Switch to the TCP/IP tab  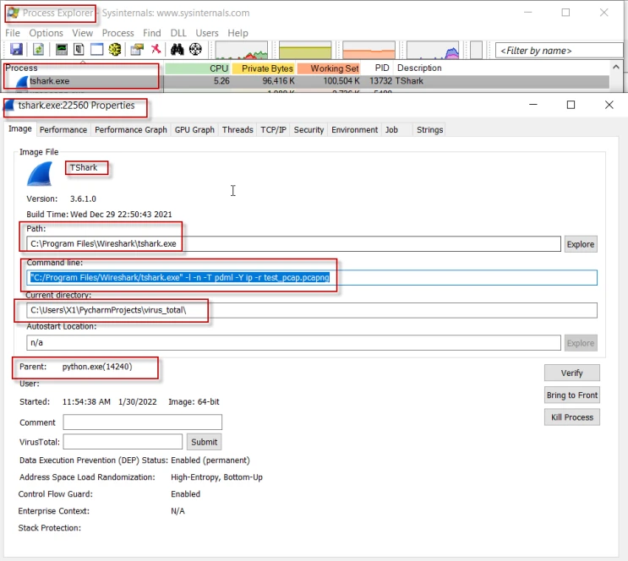[273, 130]
